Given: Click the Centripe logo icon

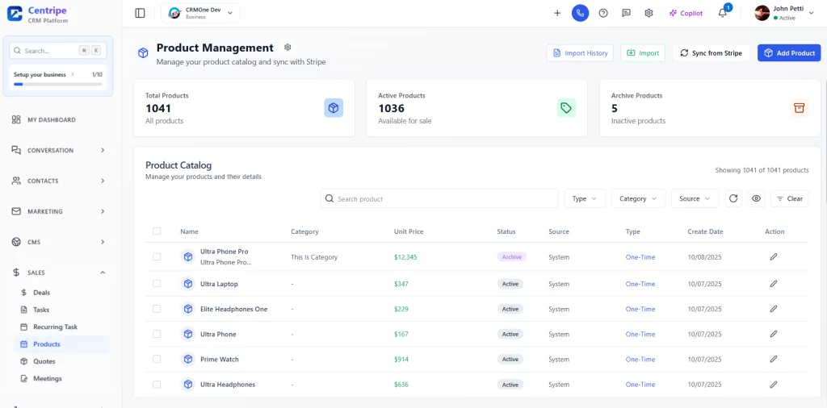Looking at the screenshot, I should tap(15, 14).
